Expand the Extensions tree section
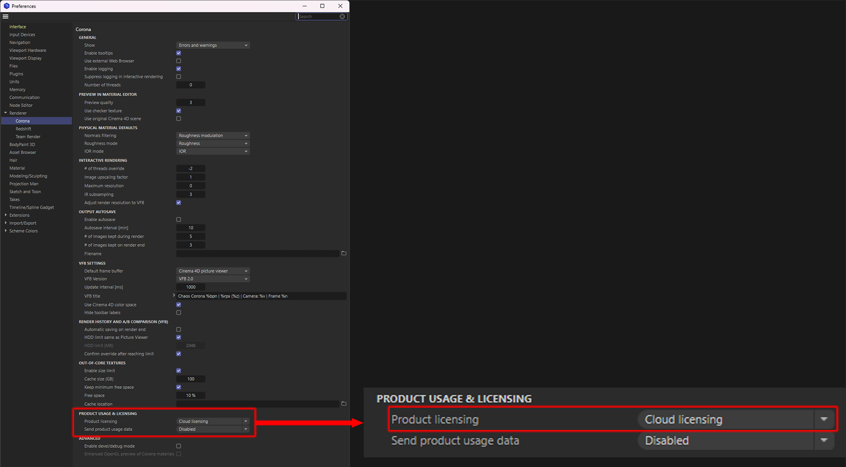The height and width of the screenshot is (467, 846). 5,215
